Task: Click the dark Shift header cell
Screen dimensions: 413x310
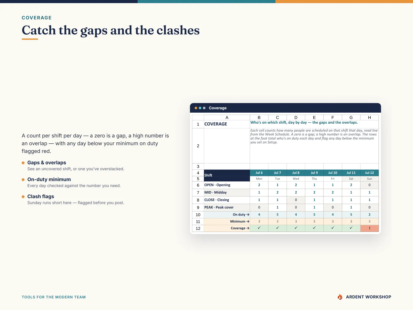Action: click(227, 175)
